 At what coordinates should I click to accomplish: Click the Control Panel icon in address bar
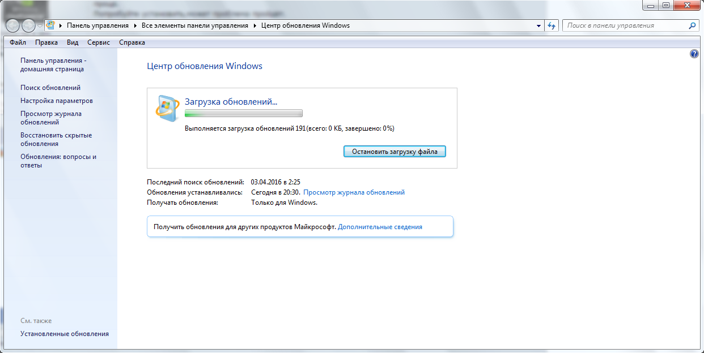click(50, 25)
